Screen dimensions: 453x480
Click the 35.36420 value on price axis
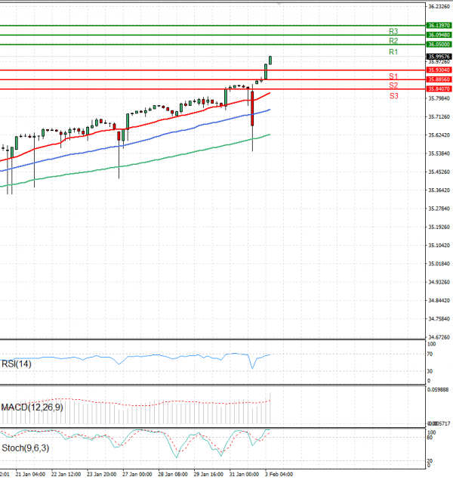(x=439, y=190)
